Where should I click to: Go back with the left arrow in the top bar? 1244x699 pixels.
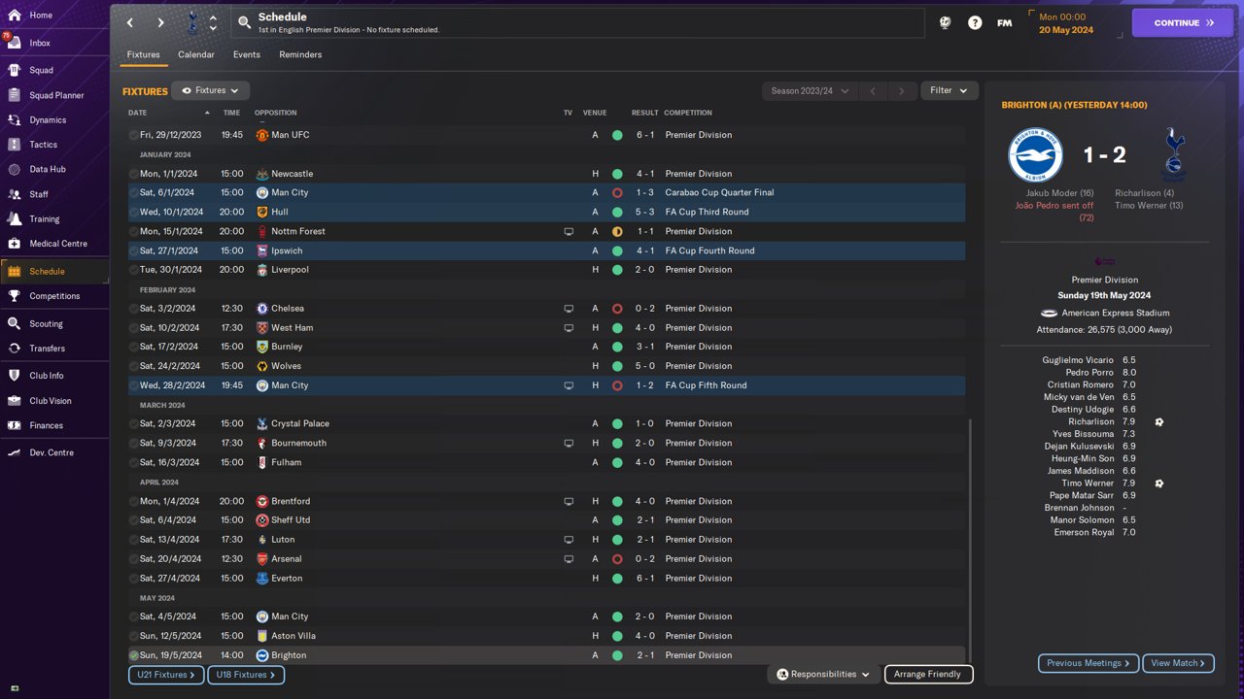point(130,22)
